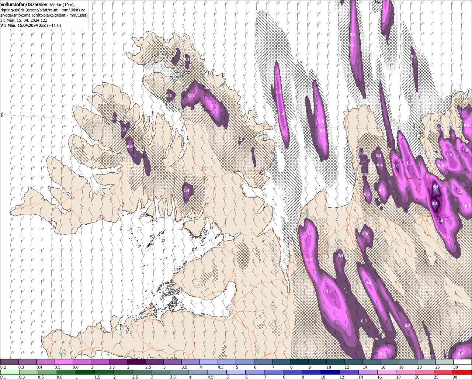Select the dark green 1–1.5 swatch, bottom legend row
This screenshot has height=380, width=472.
click(x=85, y=372)
